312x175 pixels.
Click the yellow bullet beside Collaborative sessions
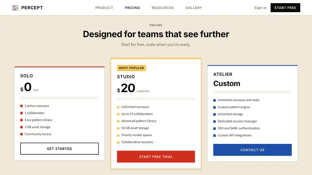pyautogui.click(x=118, y=142)
